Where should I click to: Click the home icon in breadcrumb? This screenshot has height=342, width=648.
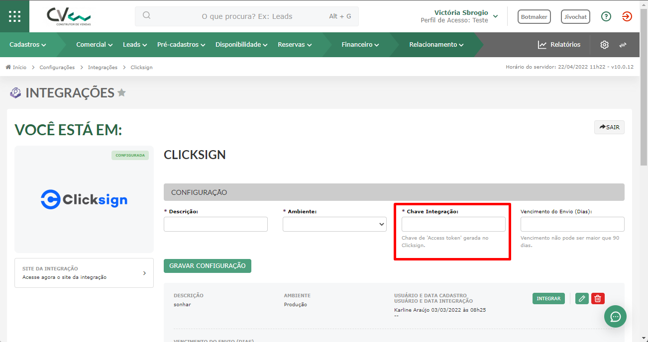coord(8,67)
